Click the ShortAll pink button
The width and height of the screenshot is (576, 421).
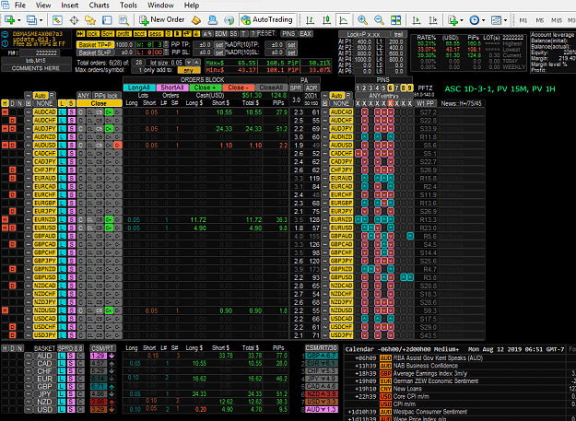point(172,88)
